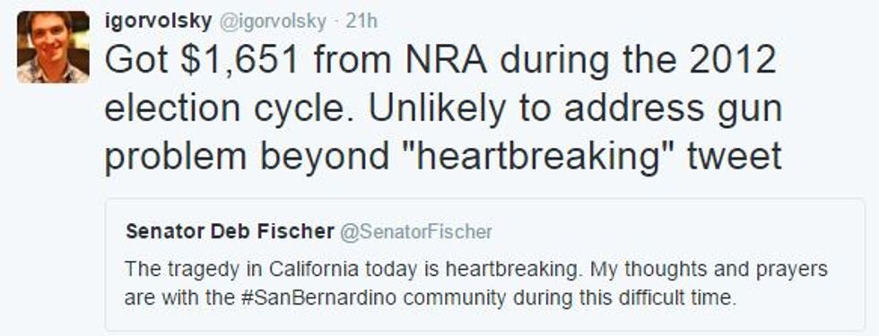Screen dimensions: 879x336
Task: Open the 21h timestamp permalink
Action: click(x=361, y=22)
